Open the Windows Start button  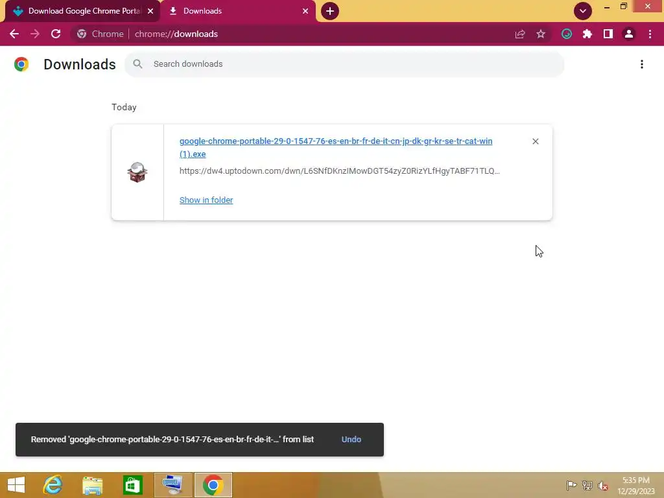point(16,485)
